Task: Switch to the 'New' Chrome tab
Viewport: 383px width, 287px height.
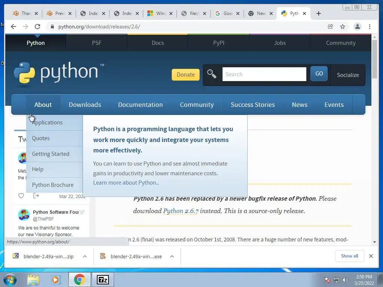Action: point(260,13)
